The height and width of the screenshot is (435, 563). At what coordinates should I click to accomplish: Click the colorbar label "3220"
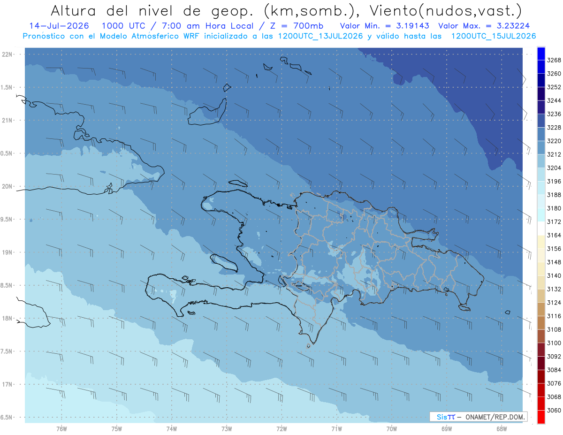coord(554,141)
